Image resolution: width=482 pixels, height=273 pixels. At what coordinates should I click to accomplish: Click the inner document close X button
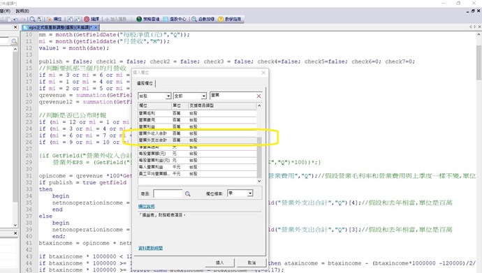(x=479, y=11)
